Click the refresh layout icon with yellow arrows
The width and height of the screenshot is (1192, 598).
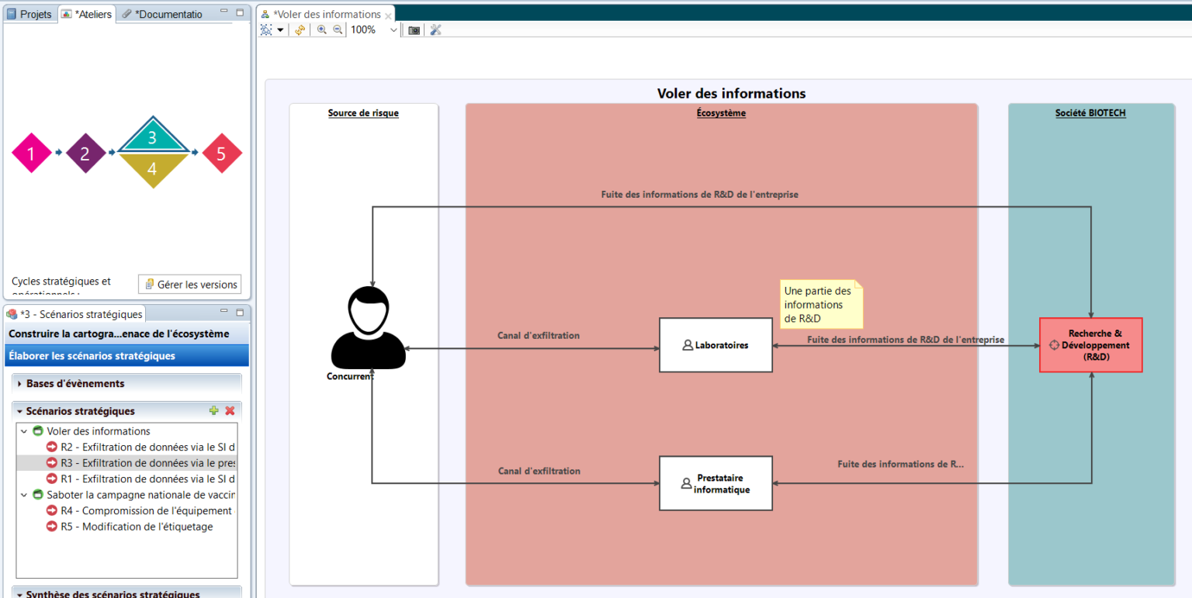[300, 29]
